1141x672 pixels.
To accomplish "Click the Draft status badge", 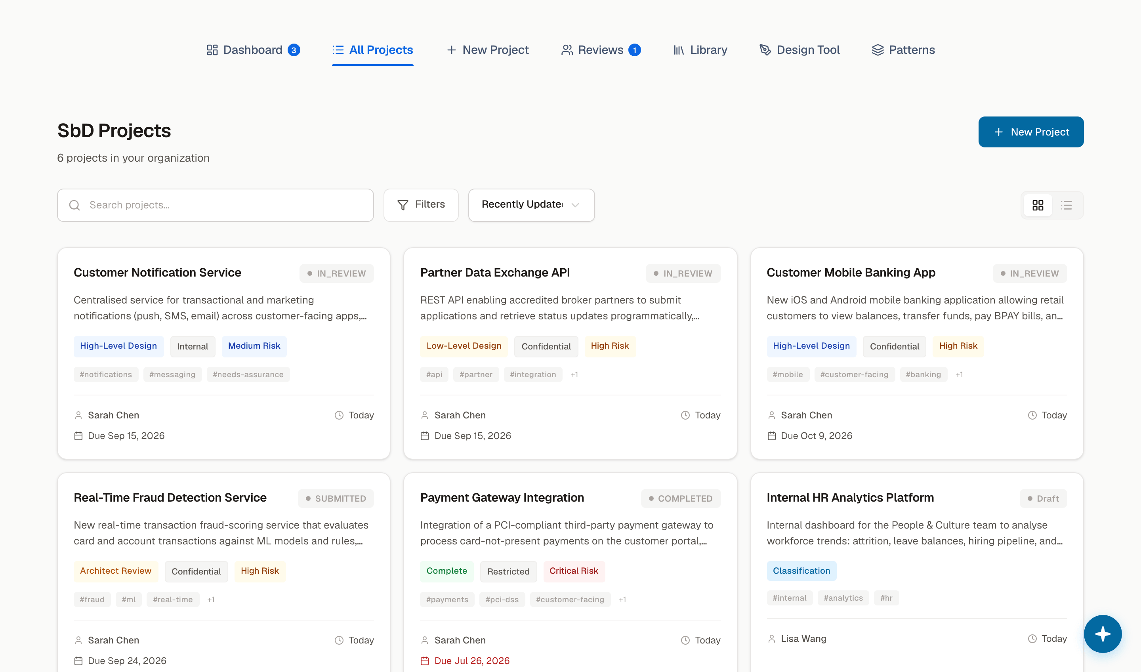I will (1043, 498).
